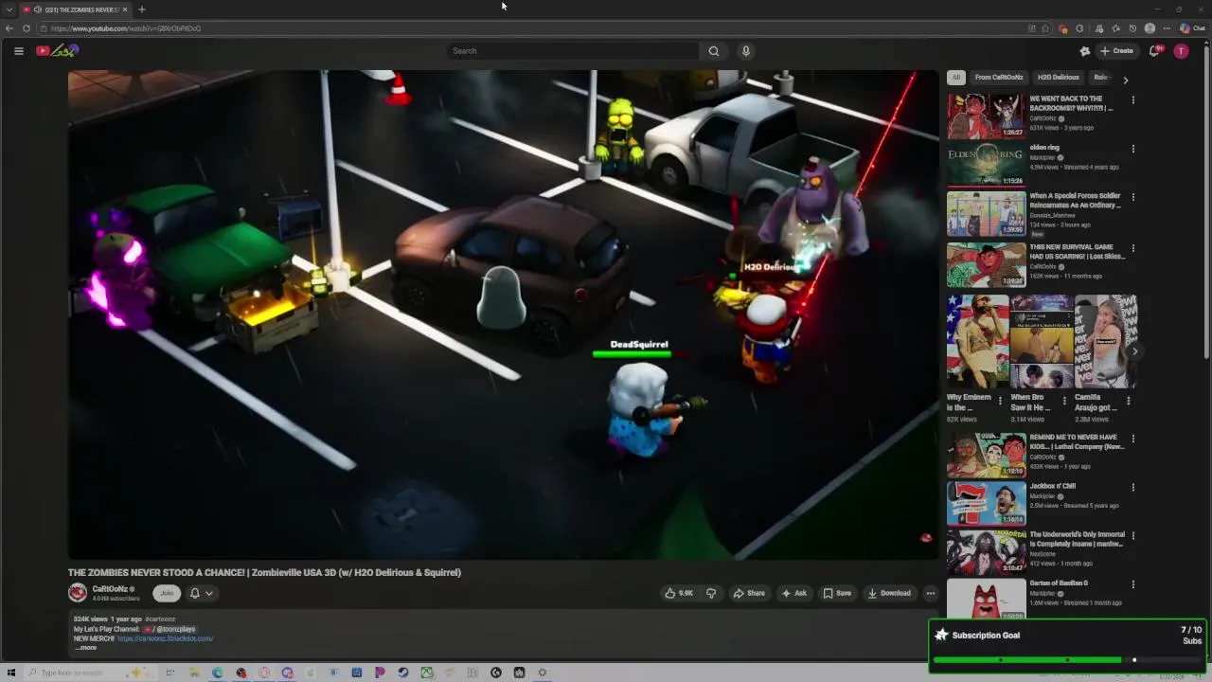Click the #cartoonz hashtag
The width and height of the screenshot is (1212, 682).
click(160, 619)
